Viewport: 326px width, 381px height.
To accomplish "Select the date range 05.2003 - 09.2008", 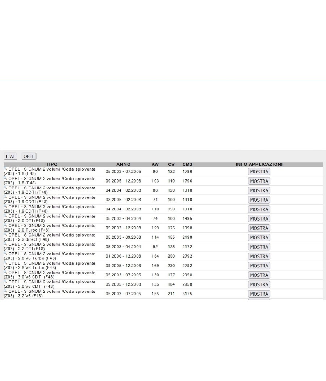I will (123, 237).
